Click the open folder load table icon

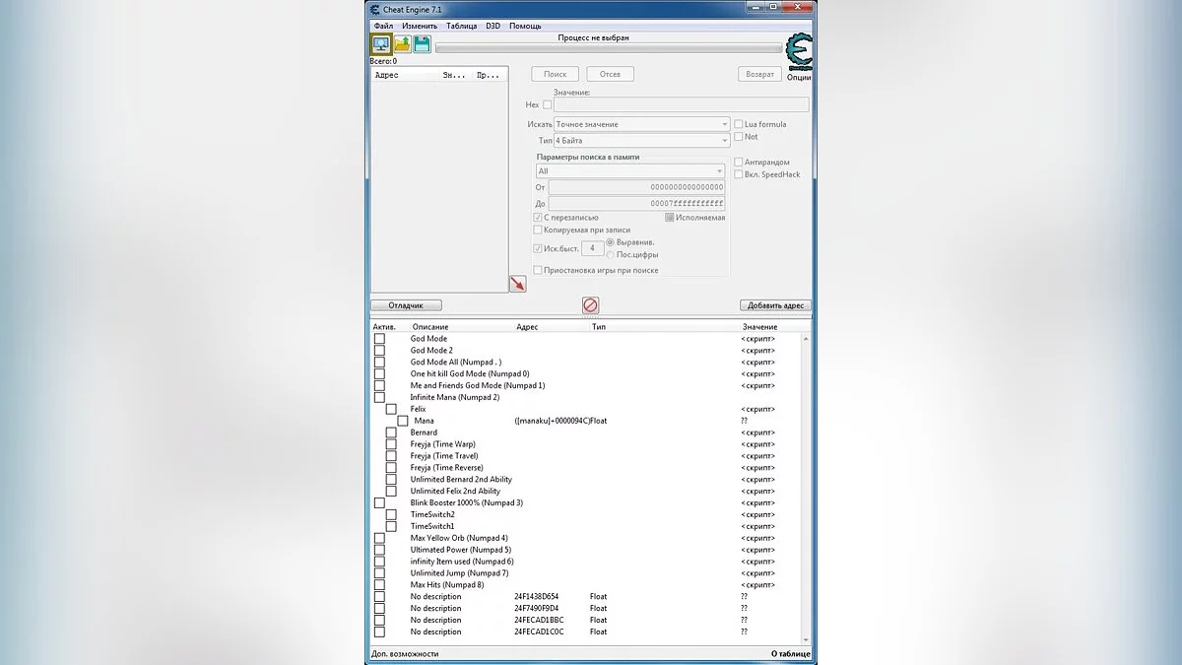point(402,44)
